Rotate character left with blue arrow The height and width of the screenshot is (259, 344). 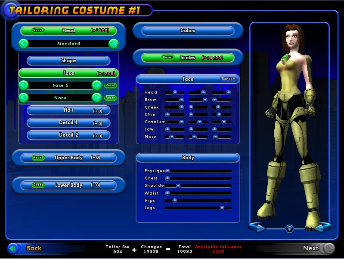point(257,227)
